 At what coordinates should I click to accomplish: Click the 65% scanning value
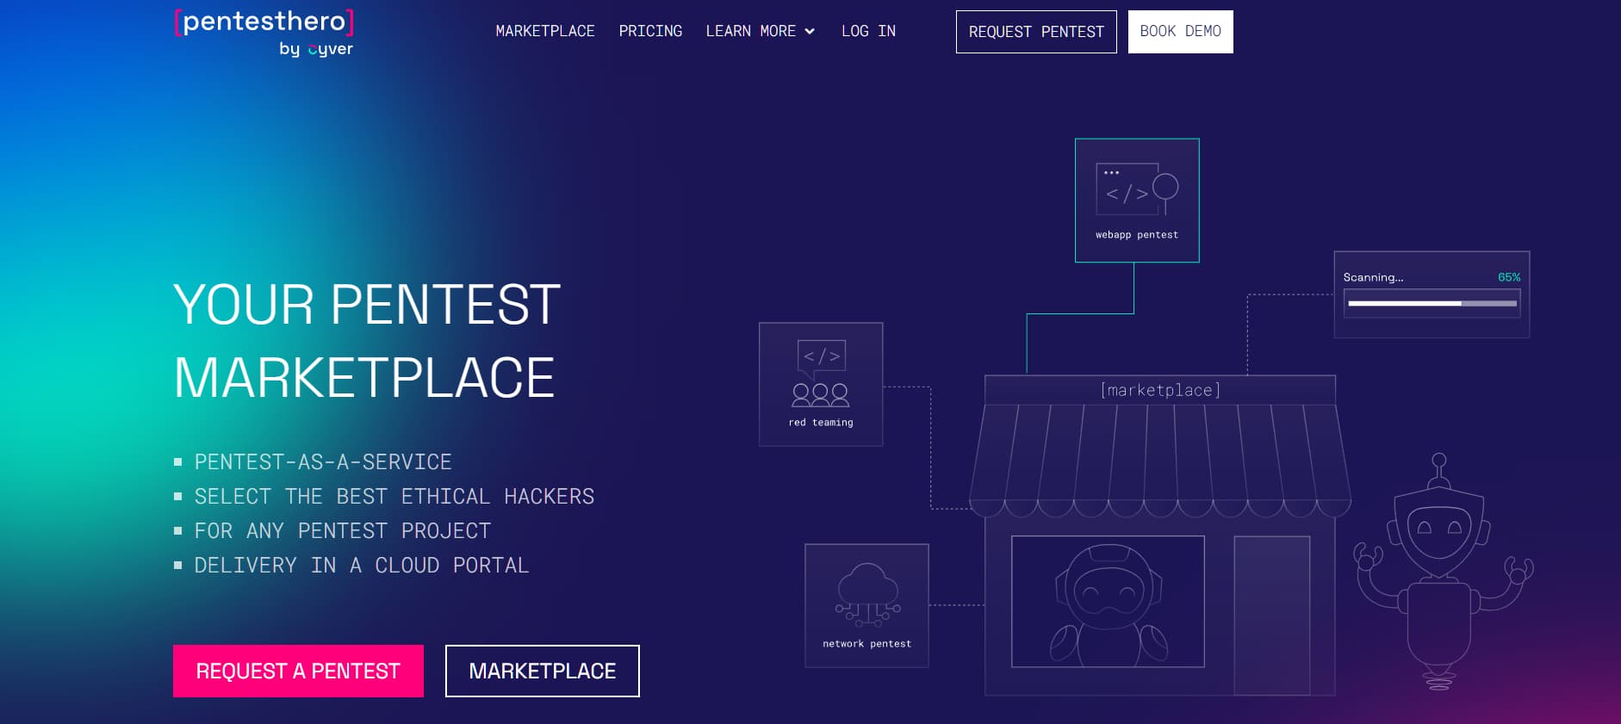point(1509,277)
